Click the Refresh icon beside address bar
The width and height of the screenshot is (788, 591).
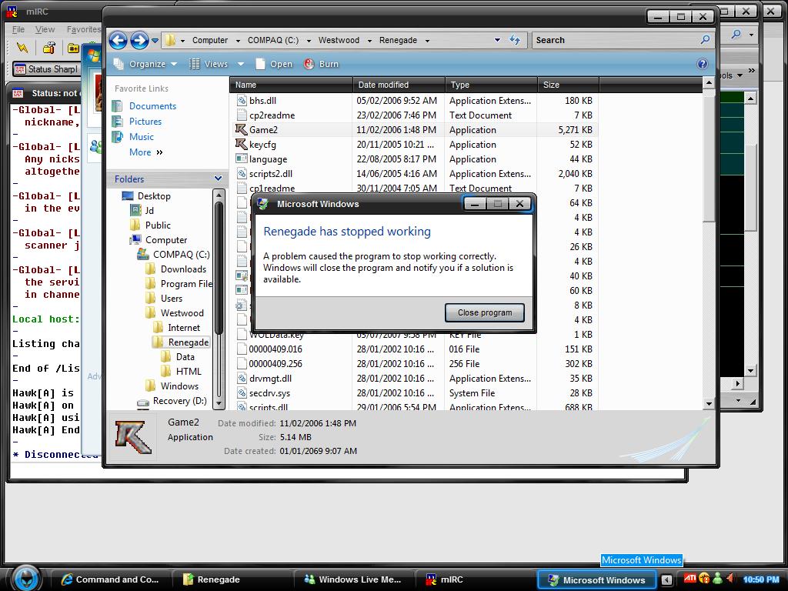pyautogui.click(x=515, y=40)
